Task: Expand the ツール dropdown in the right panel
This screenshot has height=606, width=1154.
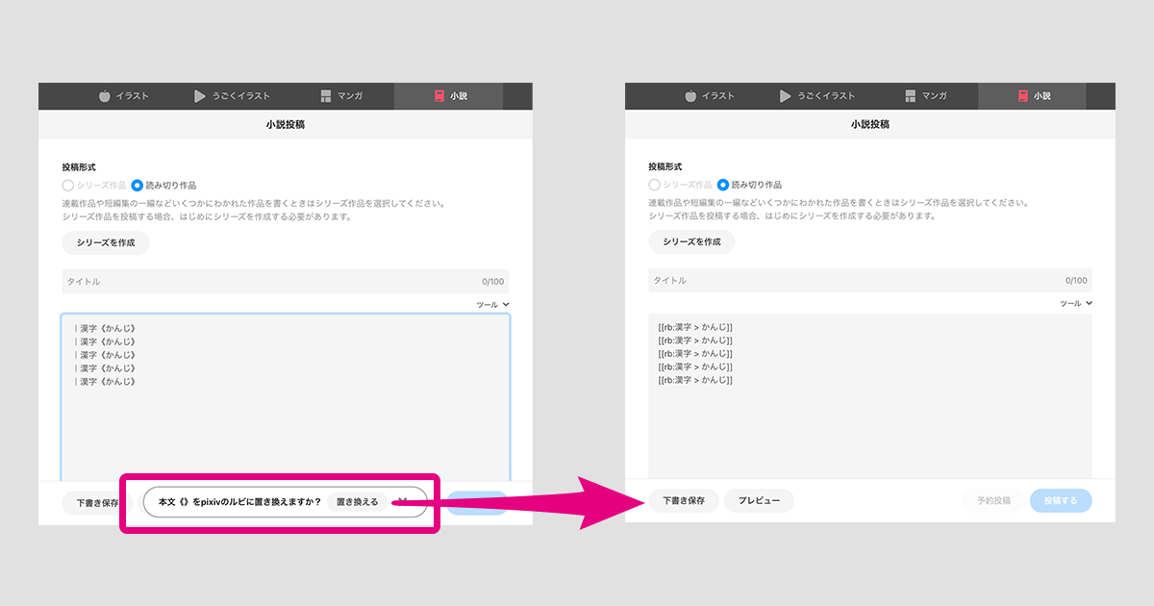Action: tap(1076, 303)
